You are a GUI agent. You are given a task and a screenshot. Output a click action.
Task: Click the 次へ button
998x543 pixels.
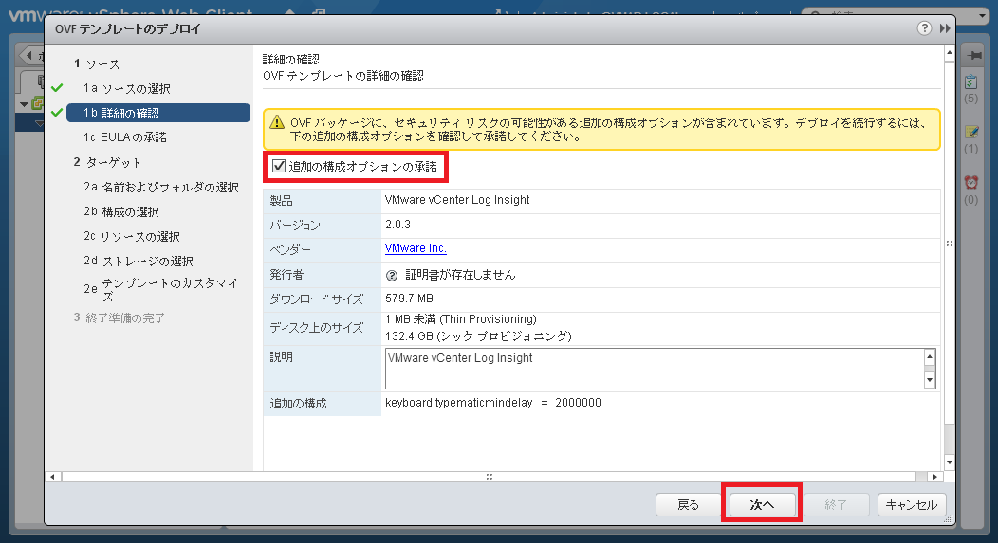[762, 505]
